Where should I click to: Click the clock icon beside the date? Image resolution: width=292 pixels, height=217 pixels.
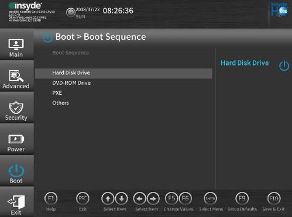tap(70, 13)
